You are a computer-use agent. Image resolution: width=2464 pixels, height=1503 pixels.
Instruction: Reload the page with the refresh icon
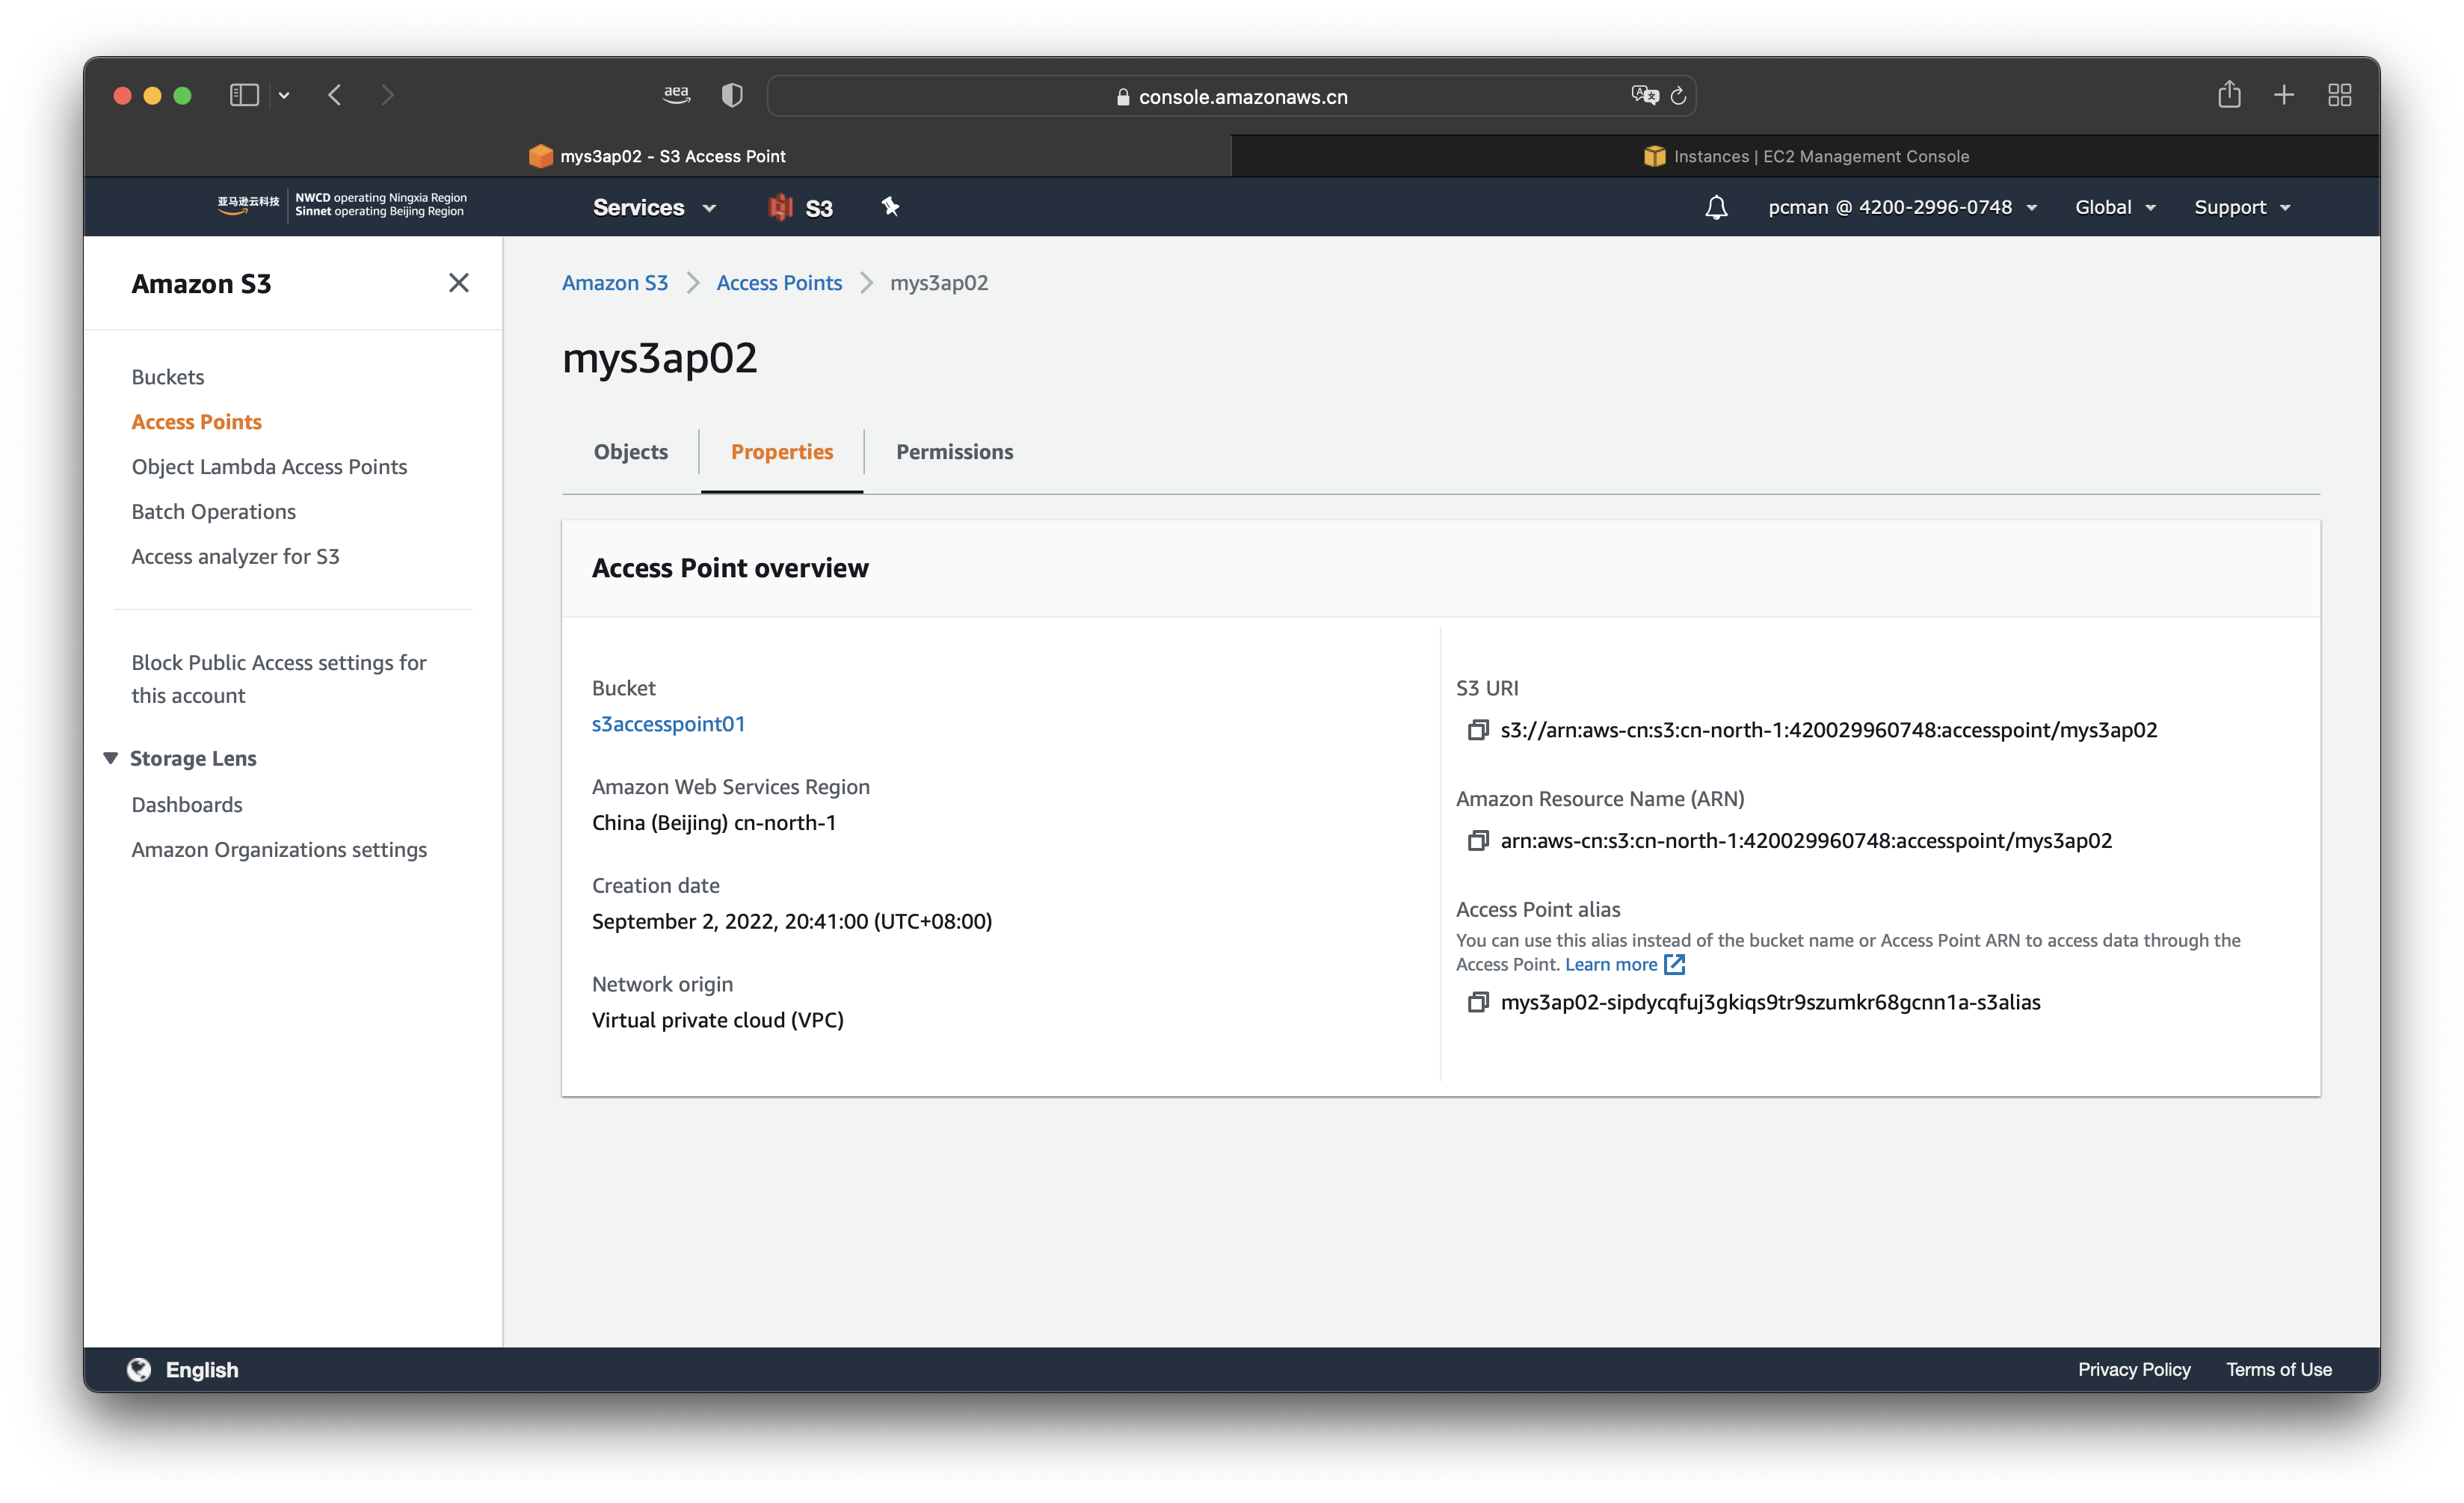tap(1679, 95)
